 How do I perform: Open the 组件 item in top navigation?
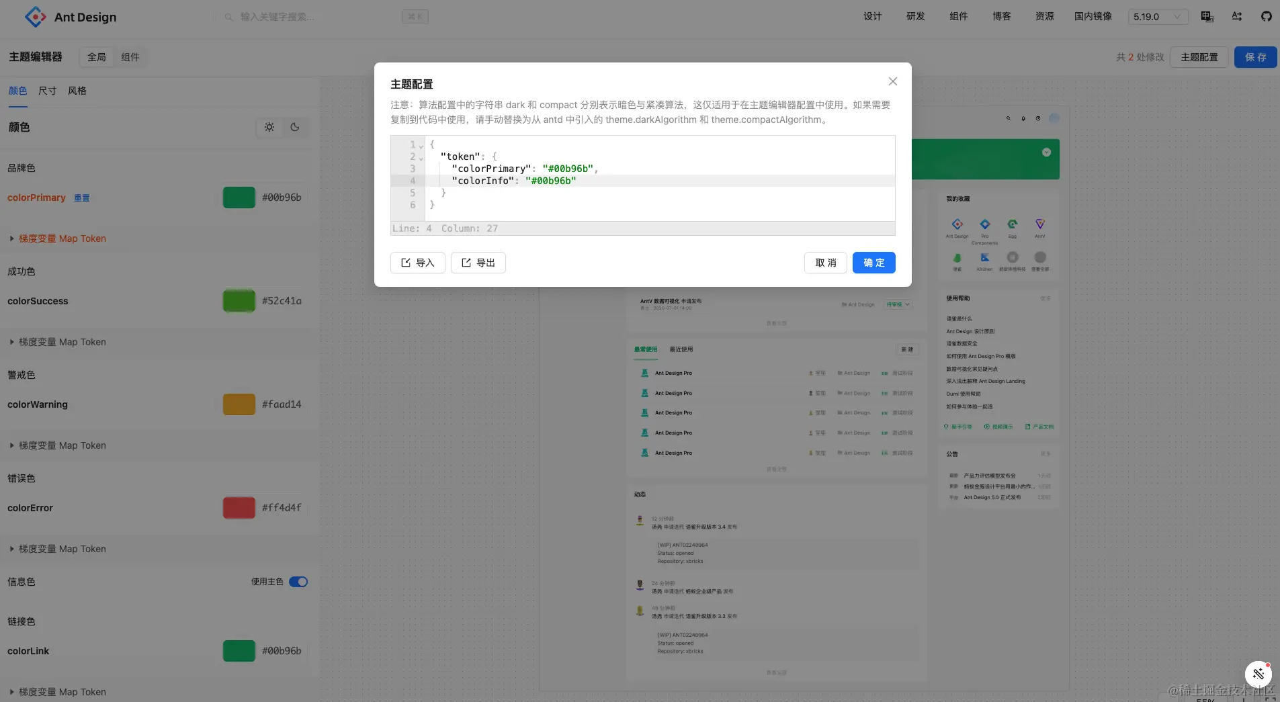(959, 17)
